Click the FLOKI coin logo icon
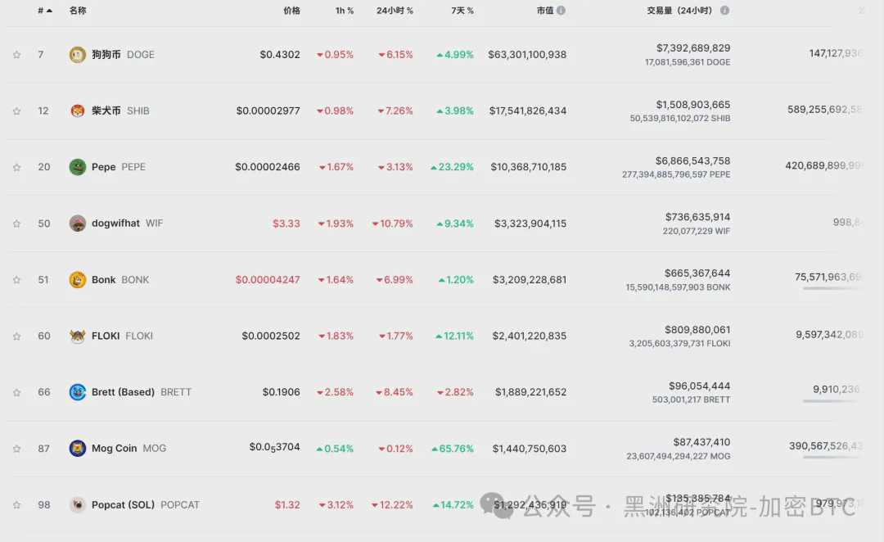Image resolution: width=884 pixels, height=542 pixels. point(77,336)
